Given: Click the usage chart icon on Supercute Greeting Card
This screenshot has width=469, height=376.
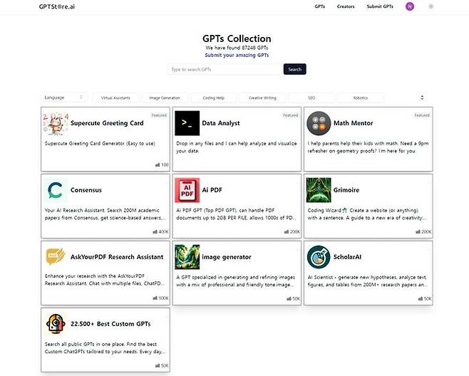Looking at the screenshot, I should [x=158, y=164].
